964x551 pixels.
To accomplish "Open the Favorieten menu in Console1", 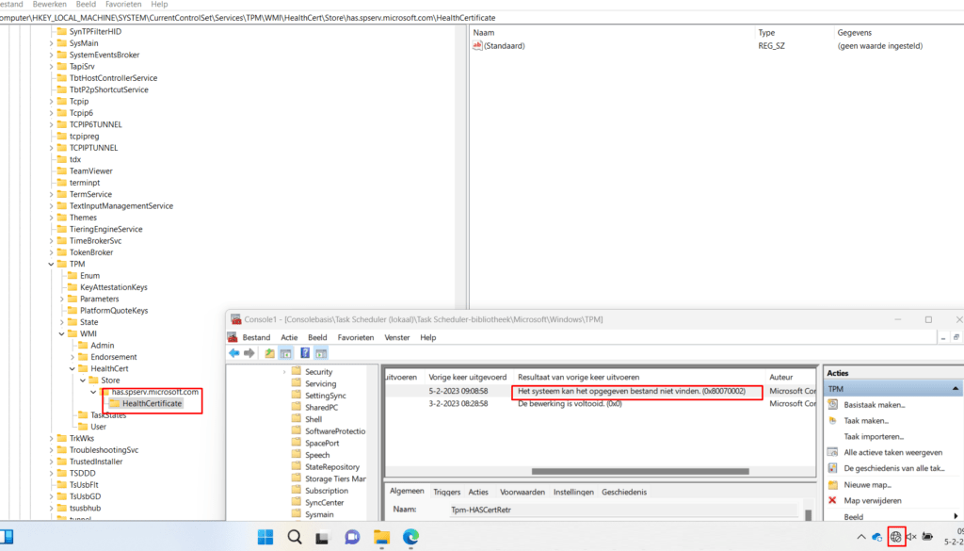I will (x=355, y=337).
